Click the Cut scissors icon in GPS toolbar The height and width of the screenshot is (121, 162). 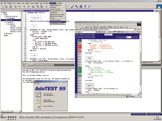[x=33, y=7]
